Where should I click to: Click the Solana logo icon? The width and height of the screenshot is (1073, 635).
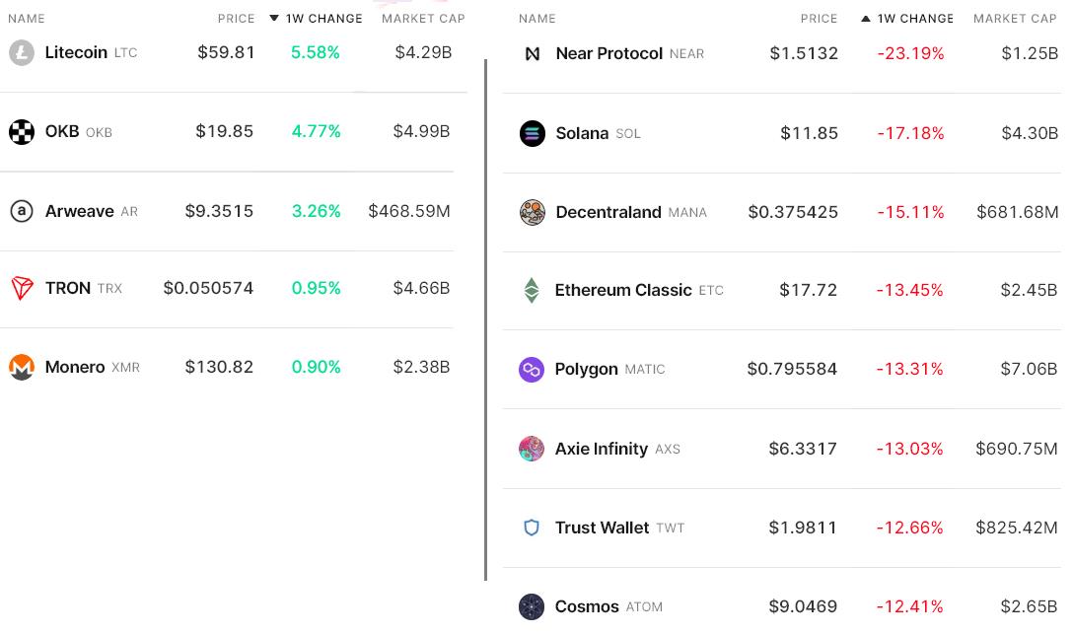[533, 133]
